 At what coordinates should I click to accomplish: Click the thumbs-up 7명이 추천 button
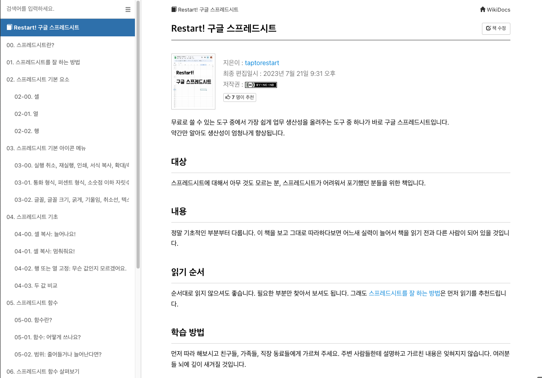[239, 97]
